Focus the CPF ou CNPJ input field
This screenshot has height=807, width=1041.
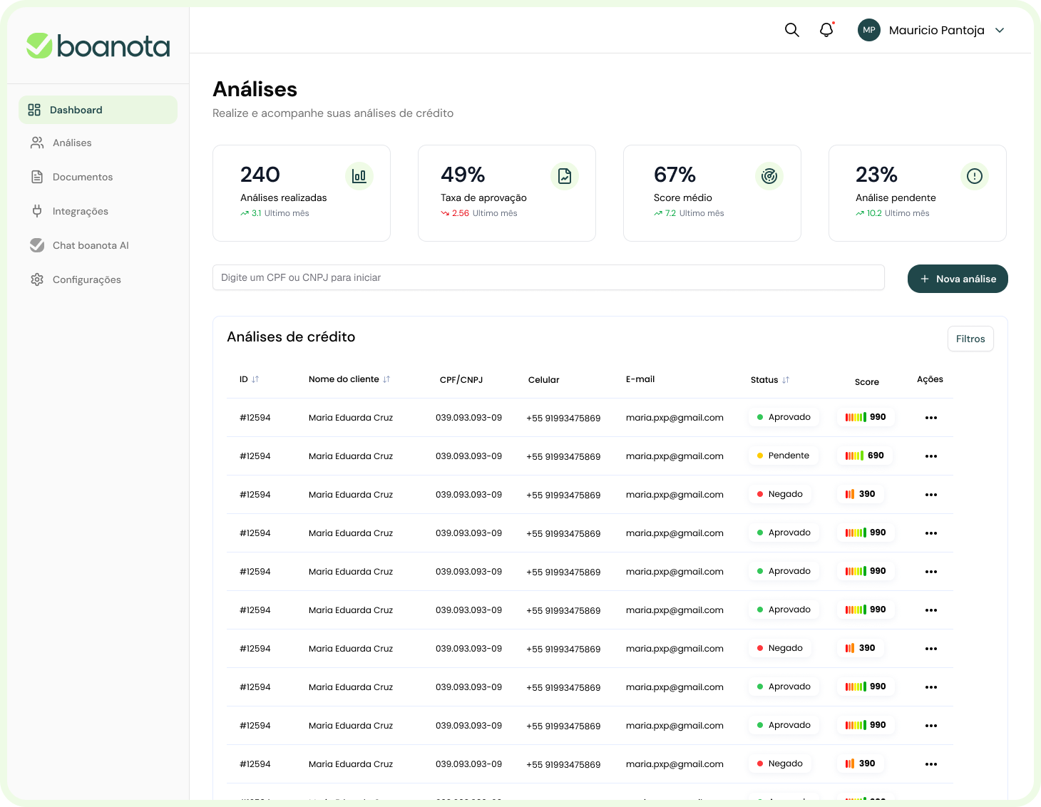[548, 277]
